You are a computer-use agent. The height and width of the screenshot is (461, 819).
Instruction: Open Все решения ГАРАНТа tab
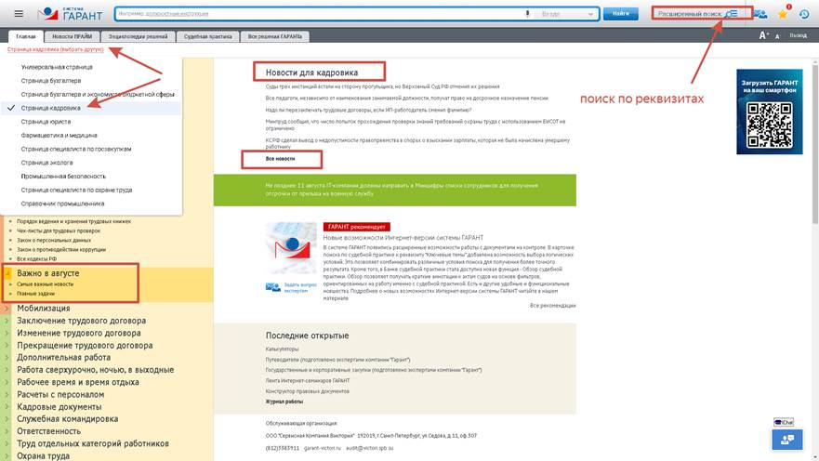275,36
